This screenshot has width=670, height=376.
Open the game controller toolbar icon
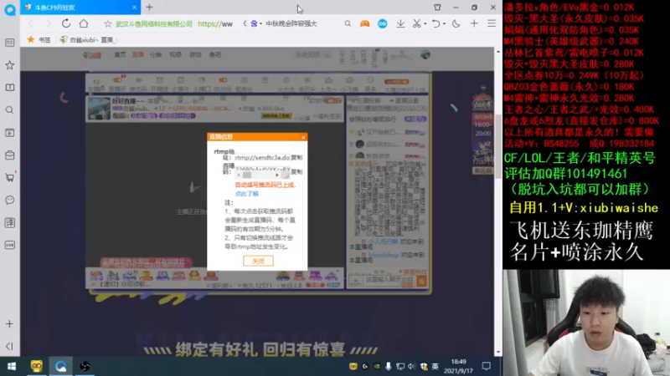tap(364, 24)
